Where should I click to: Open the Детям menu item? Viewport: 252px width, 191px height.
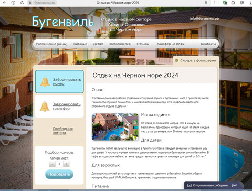[x=98, y=44]
